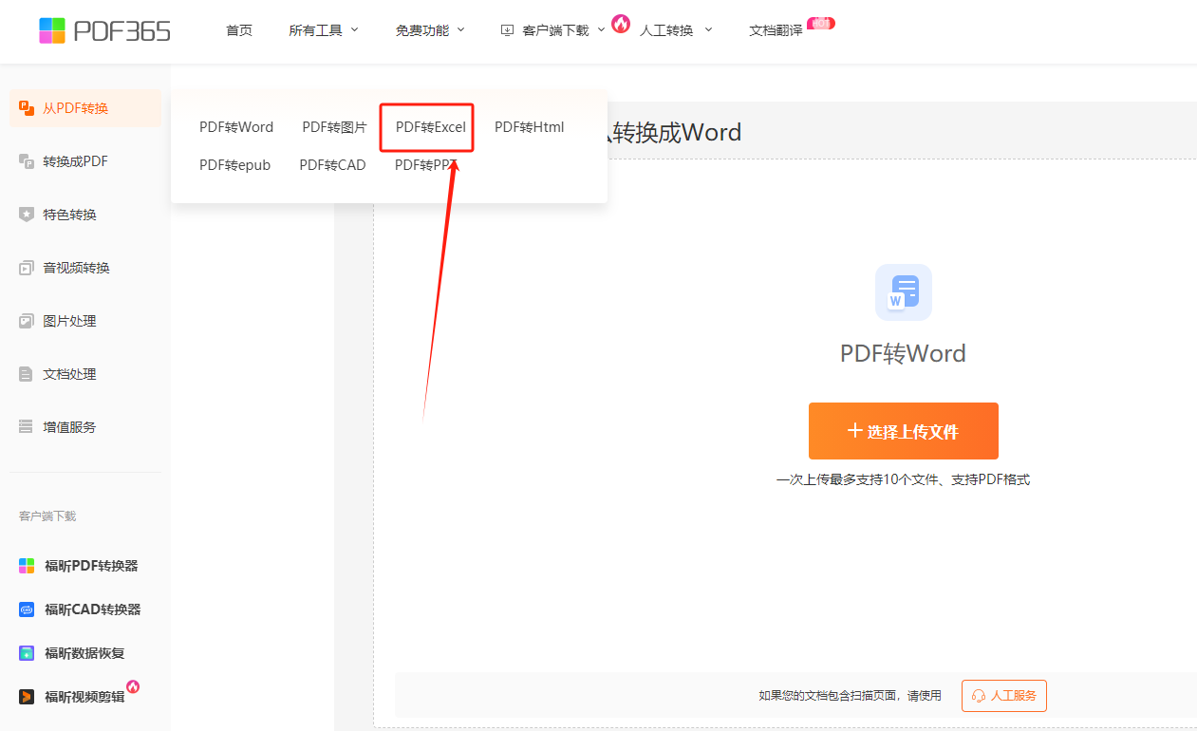The width and height of the screenshot is (1197, 731).
Task: Click the 转换成PDF sidebar icon
Action: [x=27, y=161]
